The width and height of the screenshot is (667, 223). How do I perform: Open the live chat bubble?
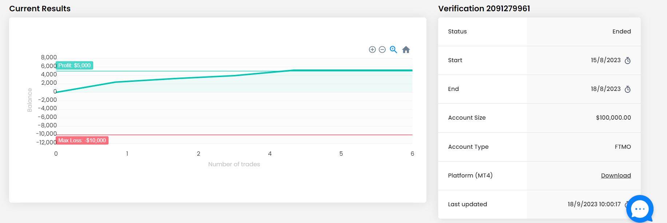(640, 209)
